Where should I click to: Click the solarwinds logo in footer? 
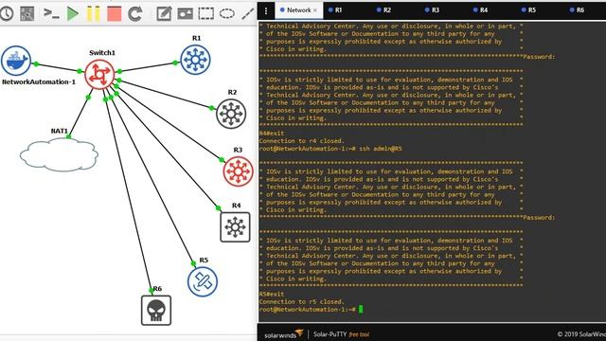pos(283,334)
